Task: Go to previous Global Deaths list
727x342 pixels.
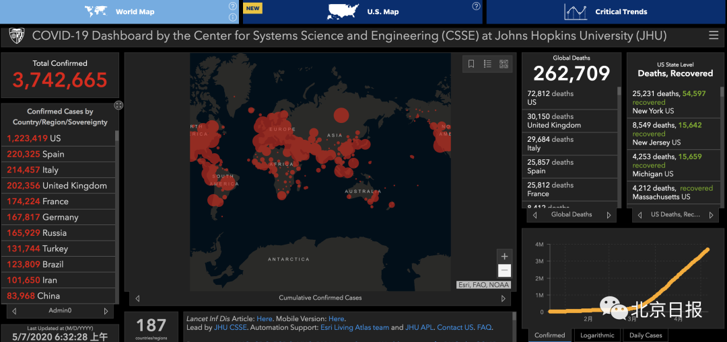Action: [535, 215]
